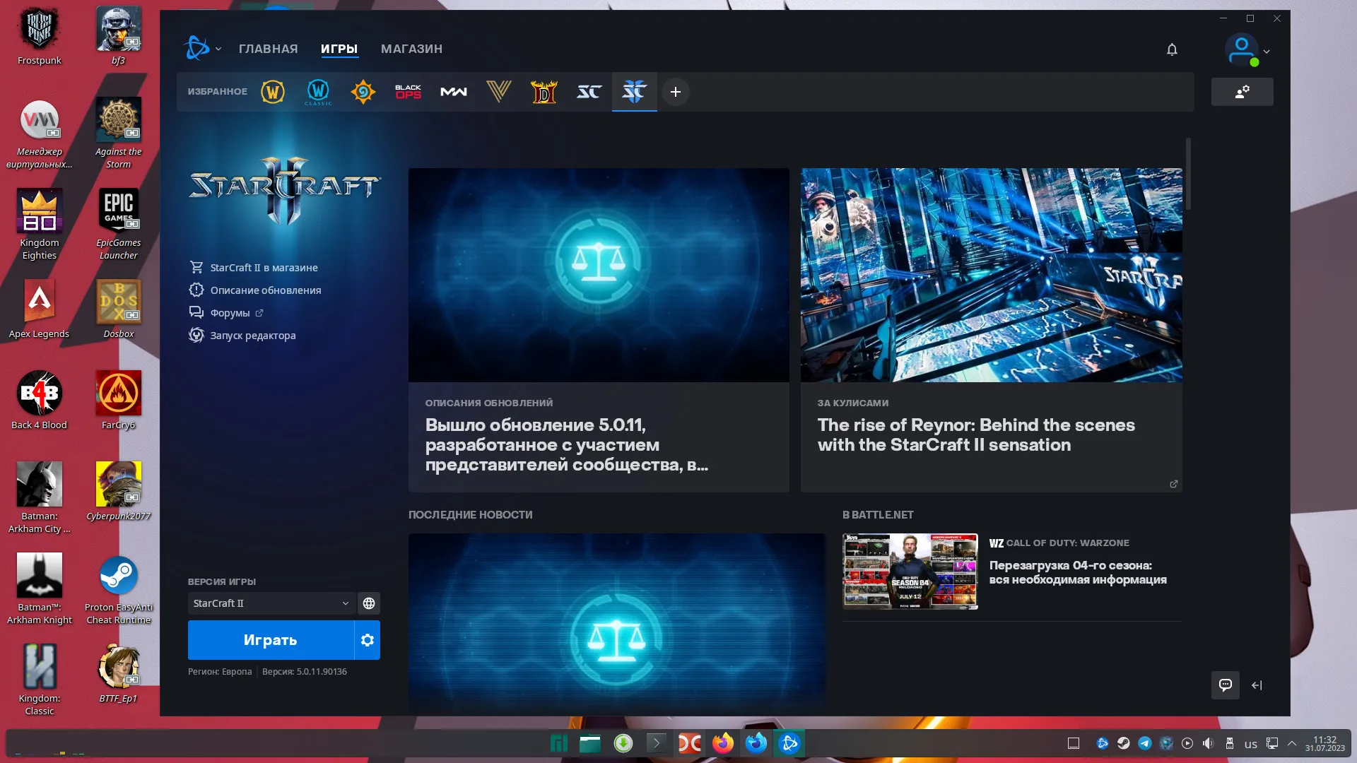Select Black Ops game icon

click(x=409, y=92)
